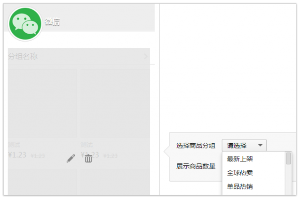The height and width of the screenshot is (198, 301).
Task: Select 最新上架 from the dropdown list
Action: (240, 159)
